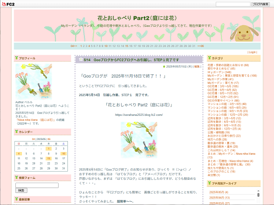Click the profile illustration in the sidebar
This screenshot has width=274, height=205.
click(x=33, y=81)
